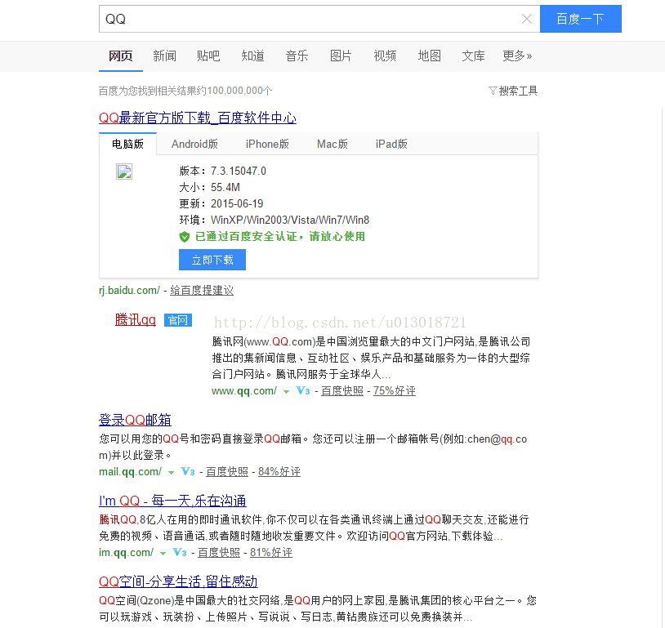Switch to the Mac版 download tab
This screenshot has height=628, width=665.
click(332, 145)
